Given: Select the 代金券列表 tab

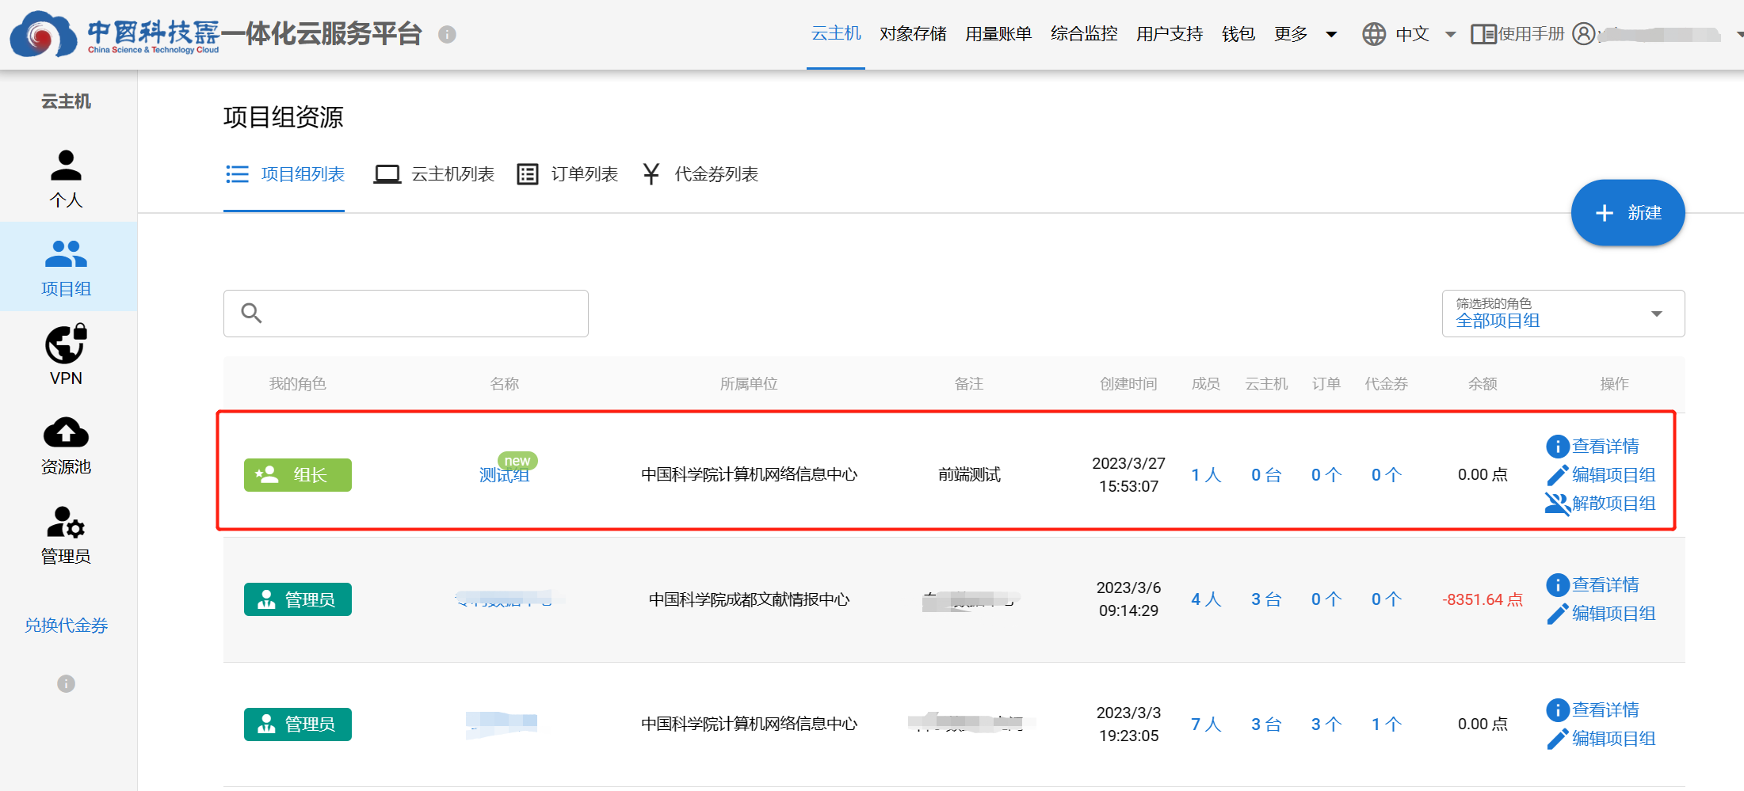Looking at the screenshot, I should pos(700,174).
